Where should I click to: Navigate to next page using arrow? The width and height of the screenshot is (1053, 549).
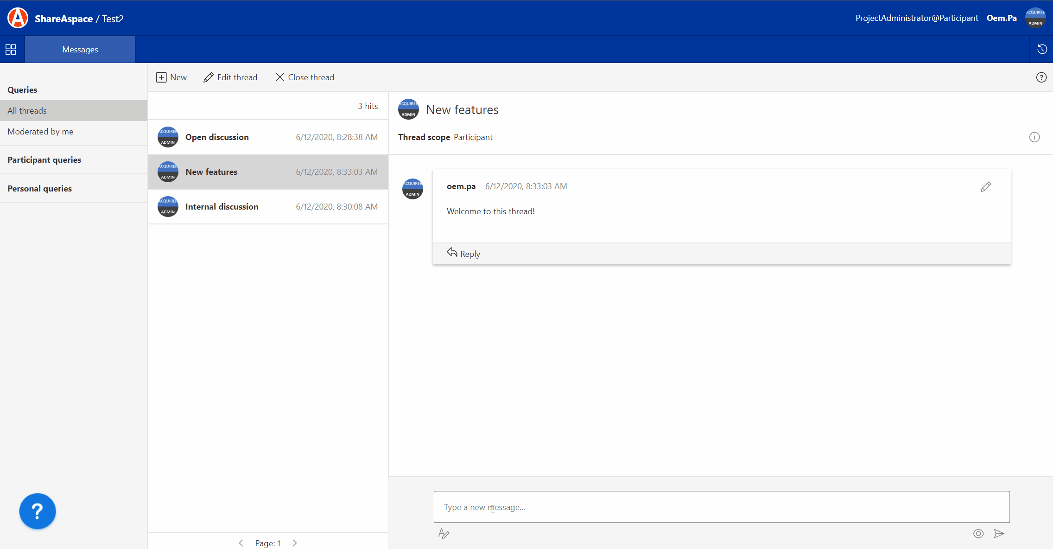point(295,543)
